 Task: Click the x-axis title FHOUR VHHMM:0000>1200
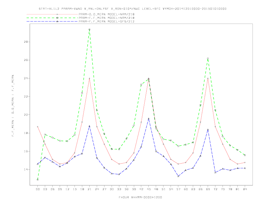coord(140,197)
